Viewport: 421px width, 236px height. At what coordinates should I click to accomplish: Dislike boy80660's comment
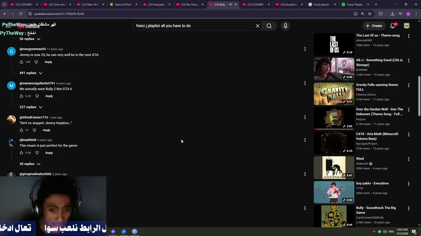pyautogui.click(x=37, y=153)
